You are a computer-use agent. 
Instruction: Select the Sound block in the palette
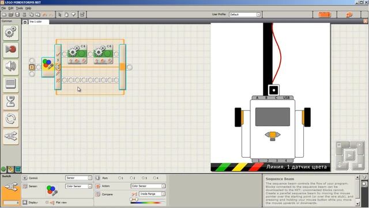point(10,67)
